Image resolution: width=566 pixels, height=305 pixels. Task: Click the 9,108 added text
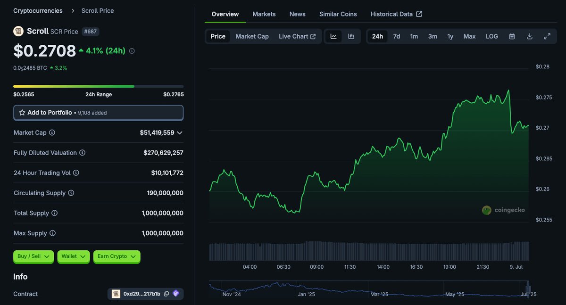92,113
